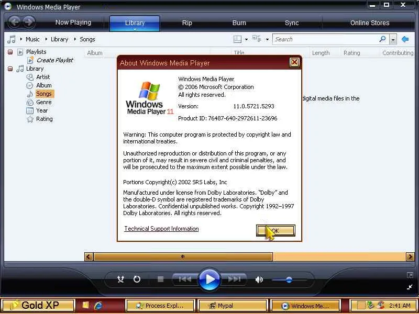Click the full-screen view icon

[x=410, y=275]
